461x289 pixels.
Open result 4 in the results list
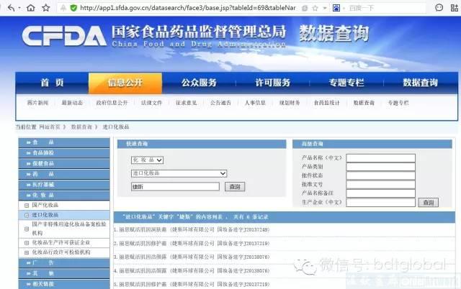(194, 270)
